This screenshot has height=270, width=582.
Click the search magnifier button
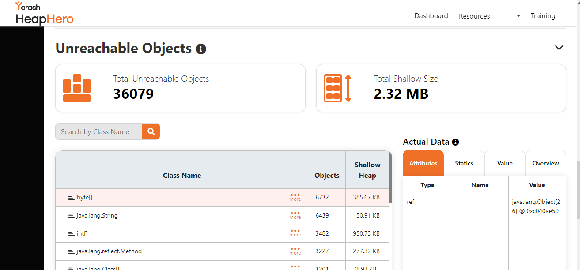coord(151,131)
